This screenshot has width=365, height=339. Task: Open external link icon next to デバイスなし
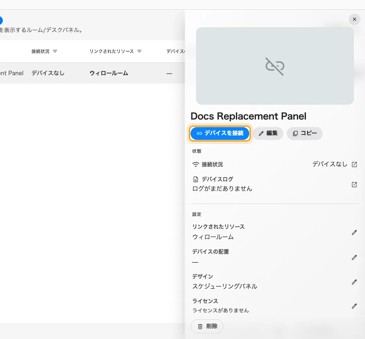tap(354, 164)
